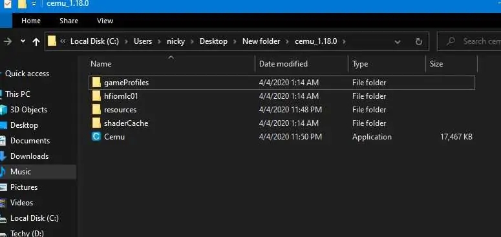Toggle the title bar checkmark properties icon
The width and height of the screenshot is (501, 237).
coord(8,4)
